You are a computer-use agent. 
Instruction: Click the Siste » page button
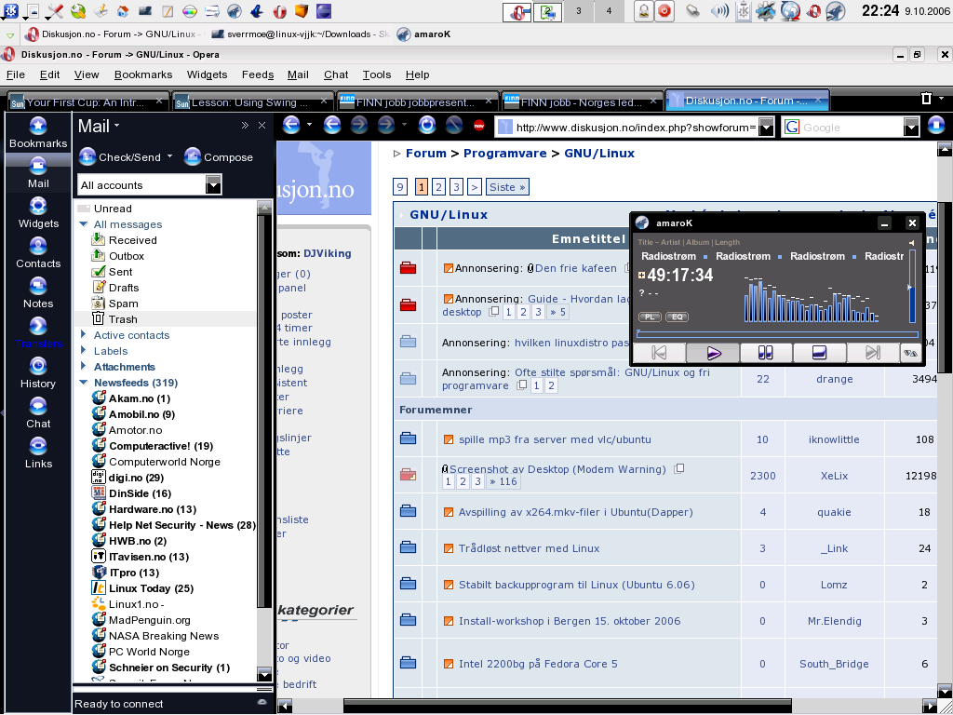[x=507, y=187]
